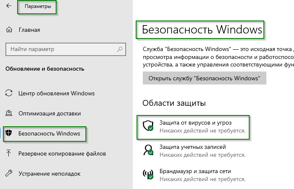Viewport: 294px width, 189px height.
Task: Open Защита от вирусов и угроз
Action: 196,123
